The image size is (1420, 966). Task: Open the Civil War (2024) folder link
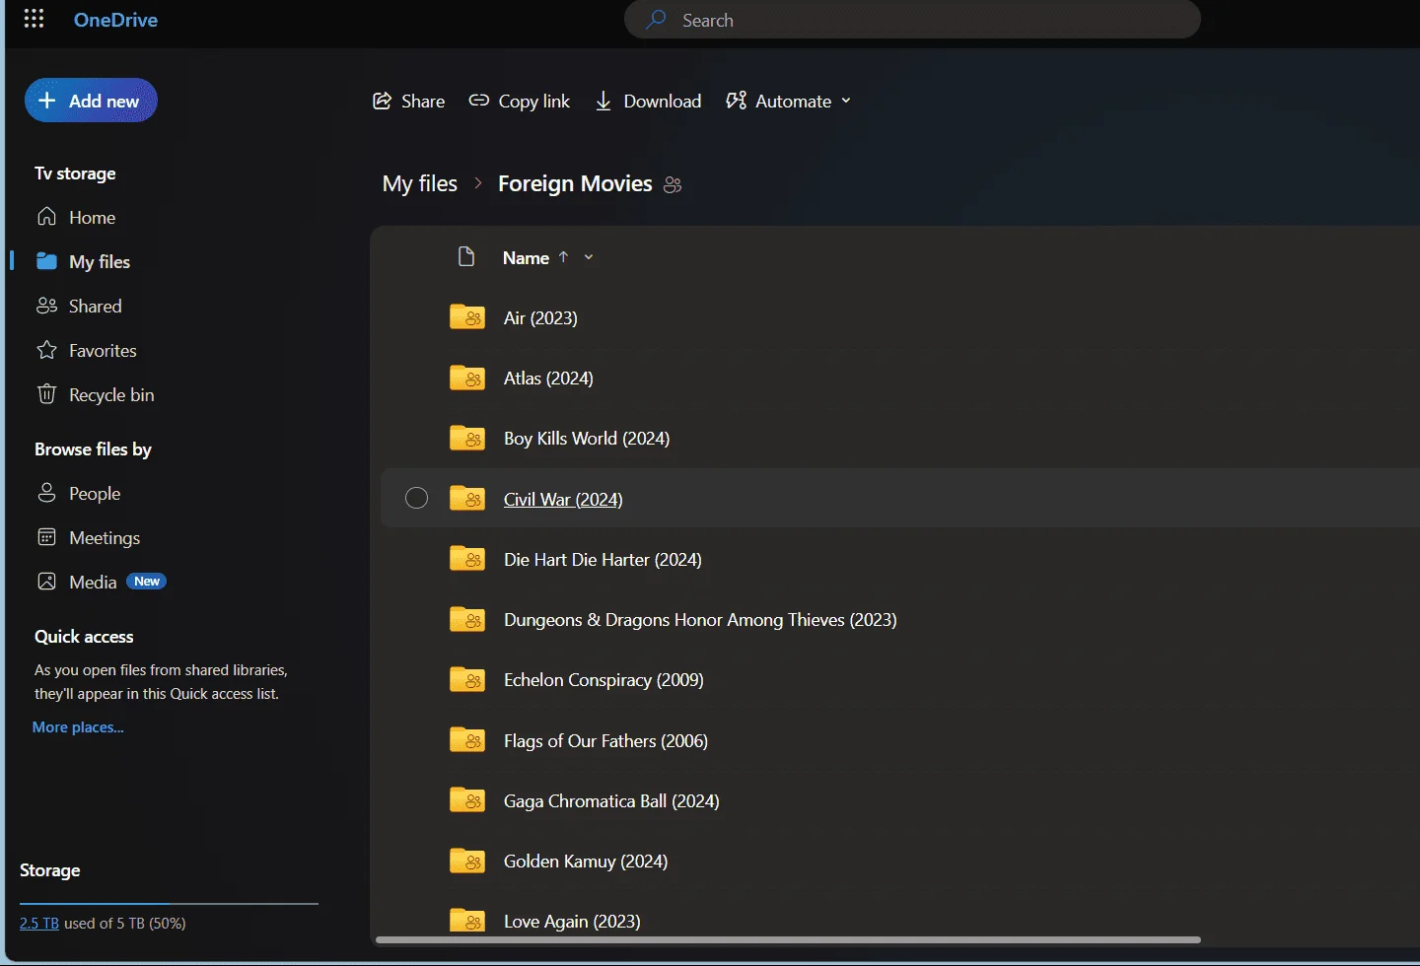563,499
